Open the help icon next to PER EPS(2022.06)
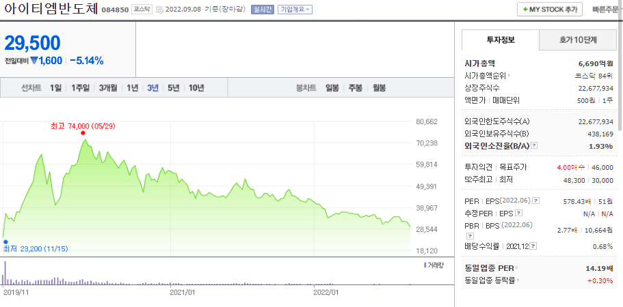The height and width of the screenshot is (307, 623). (x=535, y=201)
